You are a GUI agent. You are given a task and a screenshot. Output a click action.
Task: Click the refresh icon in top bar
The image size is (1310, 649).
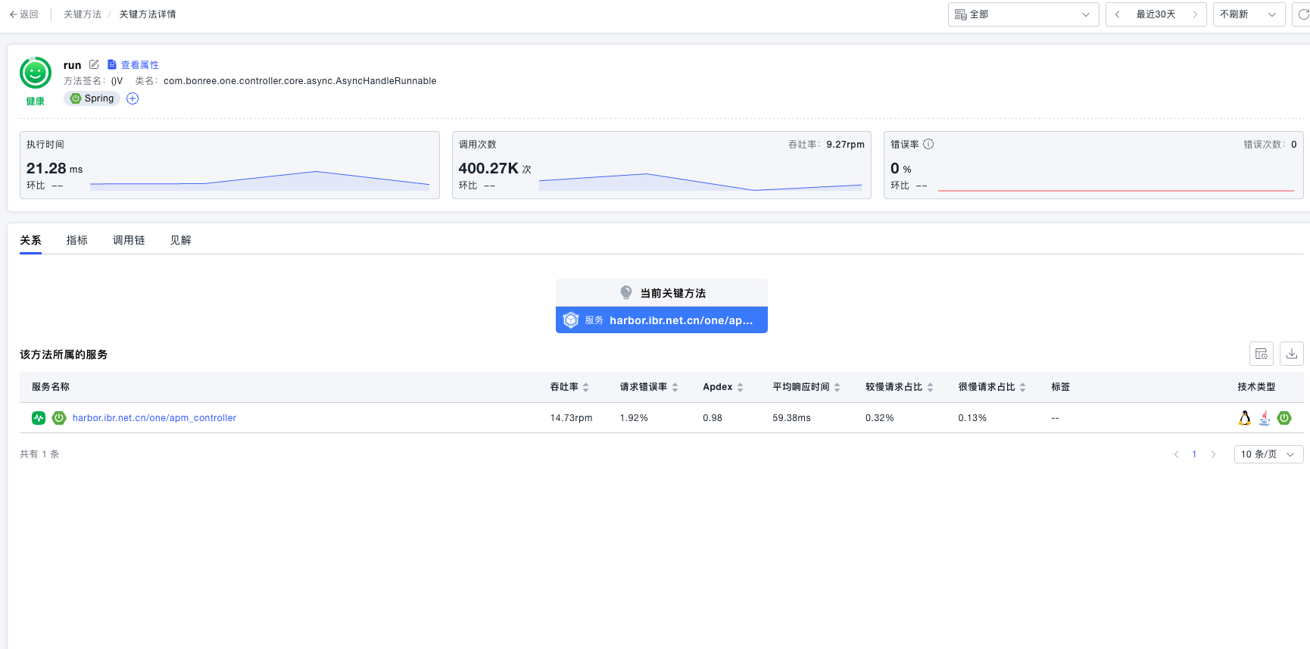1302,14
